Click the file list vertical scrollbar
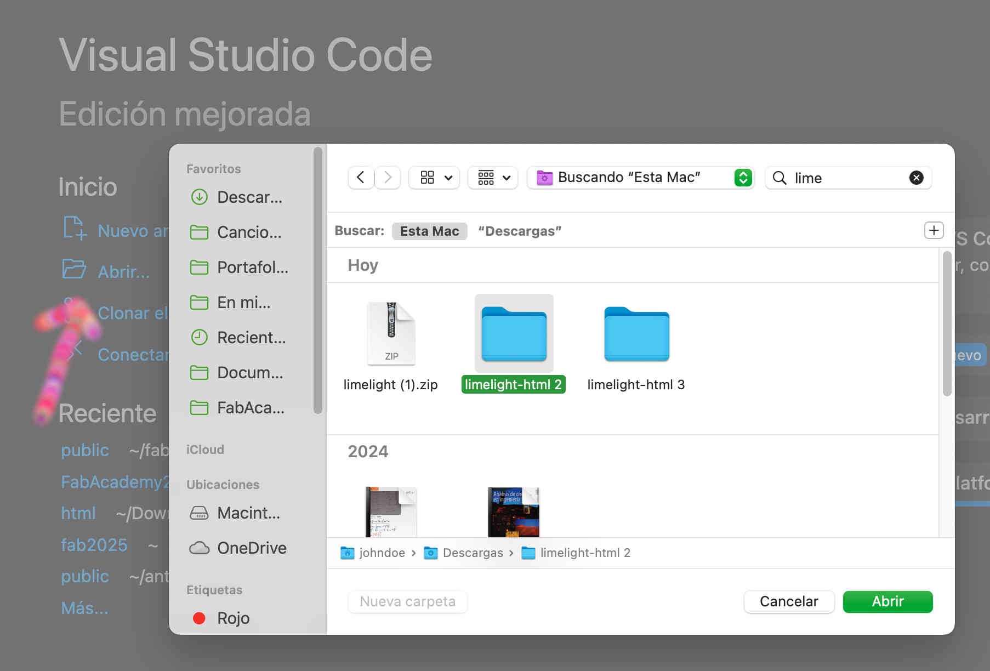This screenshot has height=671, width=990. click(947, 323)
